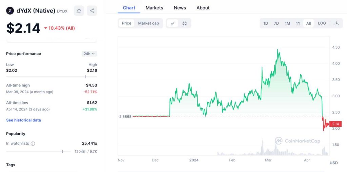Click the 2.3868 opening price label
This screenshot has height=172, width=347.
click(125, 116)
